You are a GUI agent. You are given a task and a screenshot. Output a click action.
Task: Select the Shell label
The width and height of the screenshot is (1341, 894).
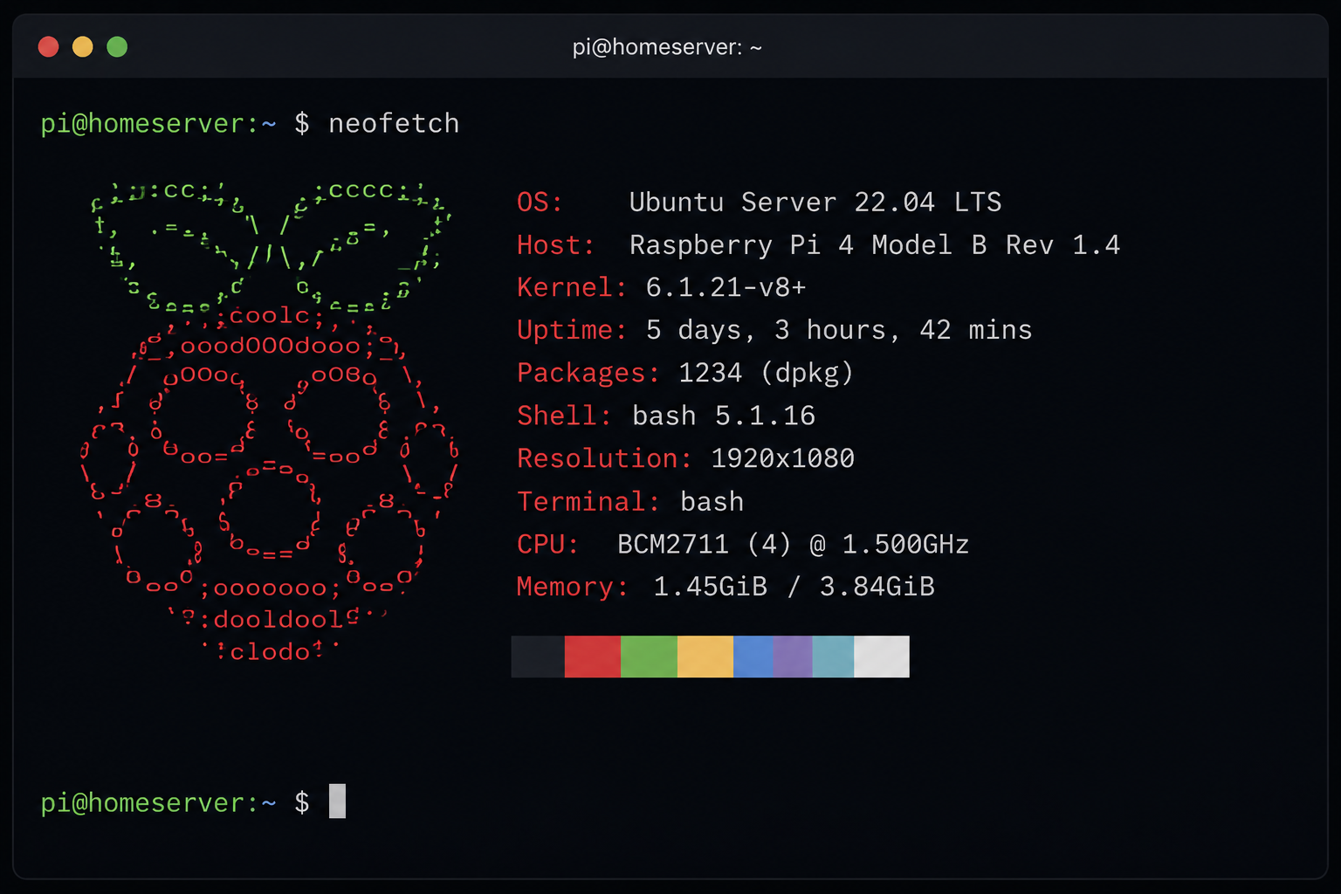point(563,416)
